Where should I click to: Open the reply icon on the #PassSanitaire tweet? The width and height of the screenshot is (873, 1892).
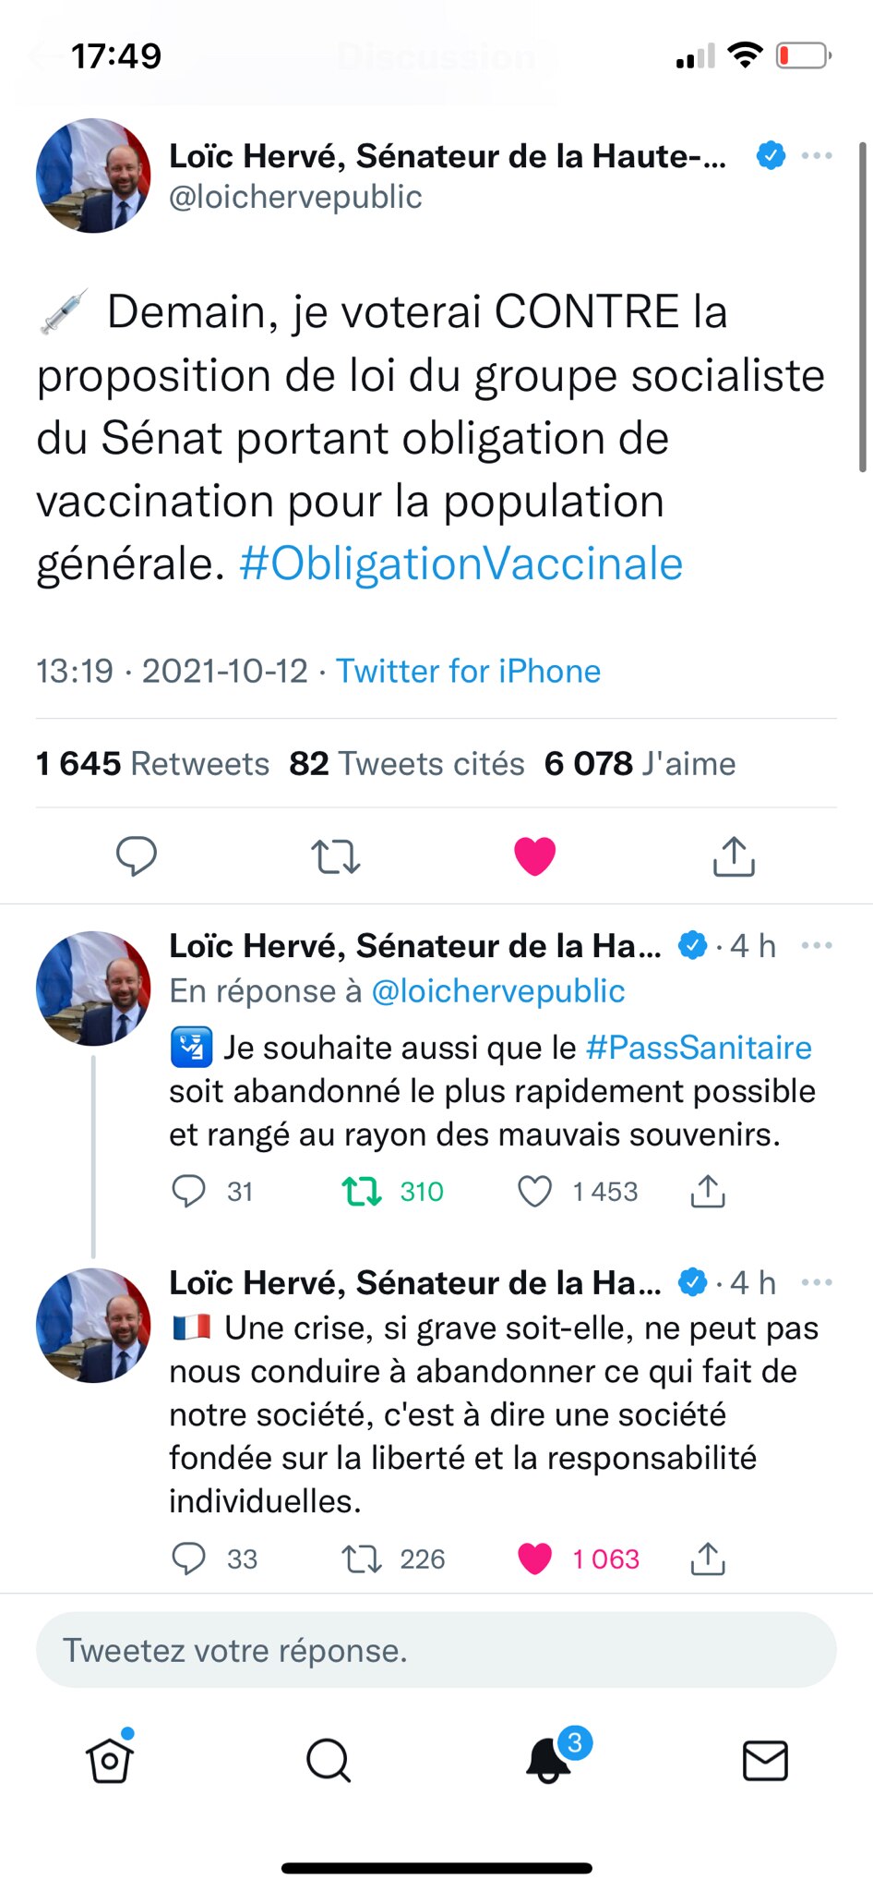tap(189, 1191)
